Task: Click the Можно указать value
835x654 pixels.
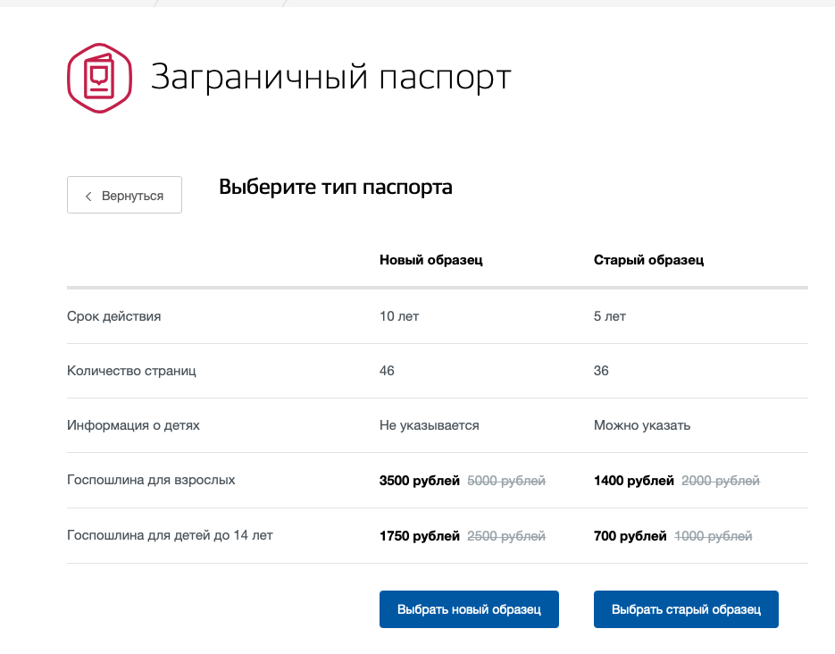Action: (x=641, y=425)
